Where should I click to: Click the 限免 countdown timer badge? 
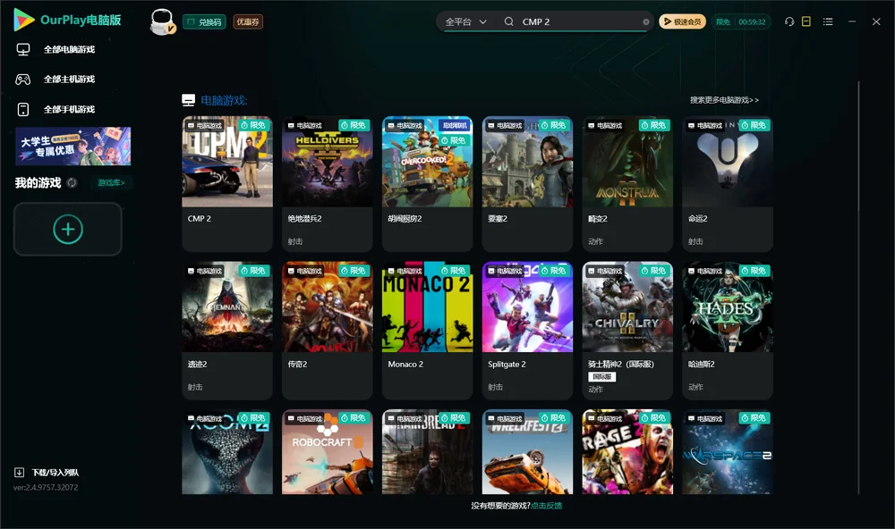pyautogui.click(x=741, y=21)
